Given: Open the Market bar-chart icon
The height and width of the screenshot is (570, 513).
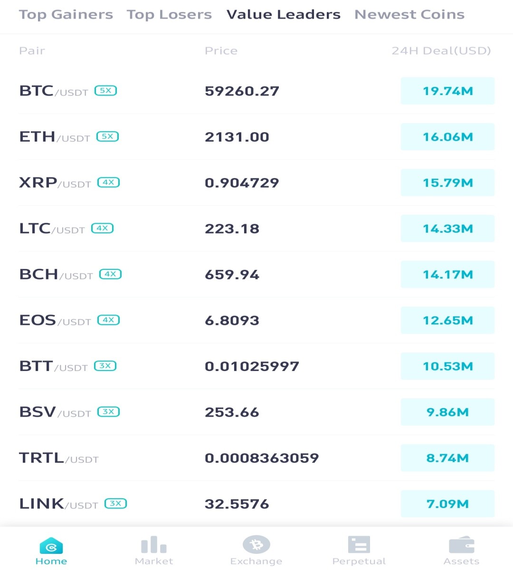Looking at the screenshot, I should 154,544.
